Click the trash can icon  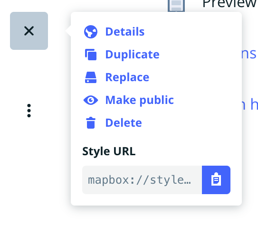91,123
